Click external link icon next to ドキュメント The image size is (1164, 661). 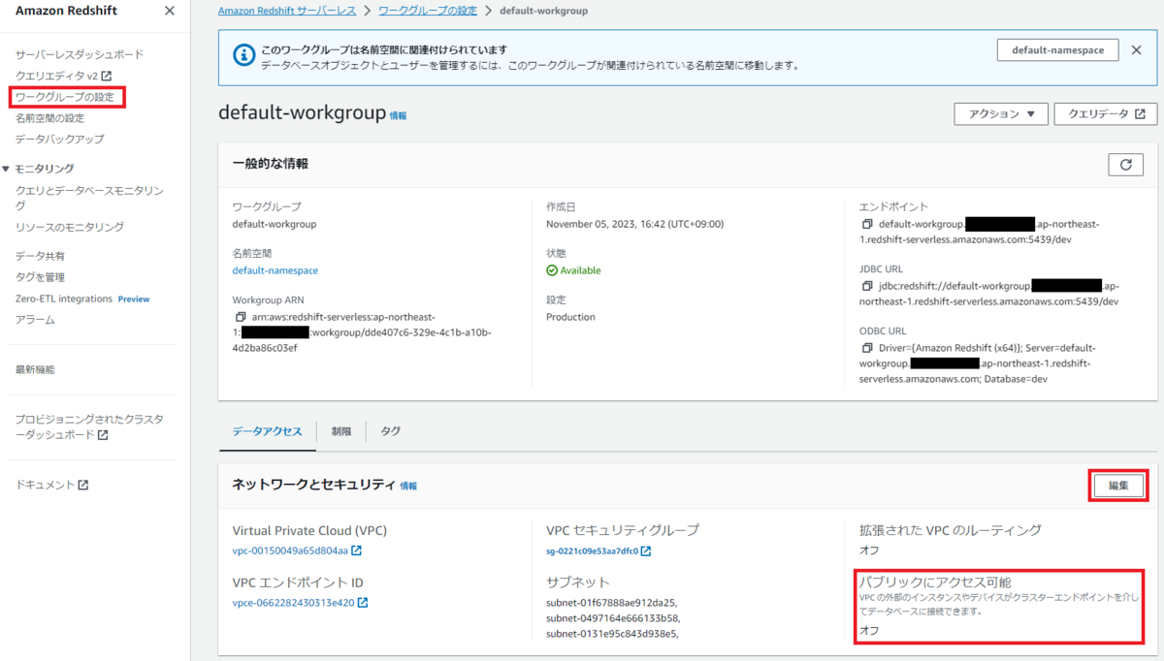(x=83, y=485)
